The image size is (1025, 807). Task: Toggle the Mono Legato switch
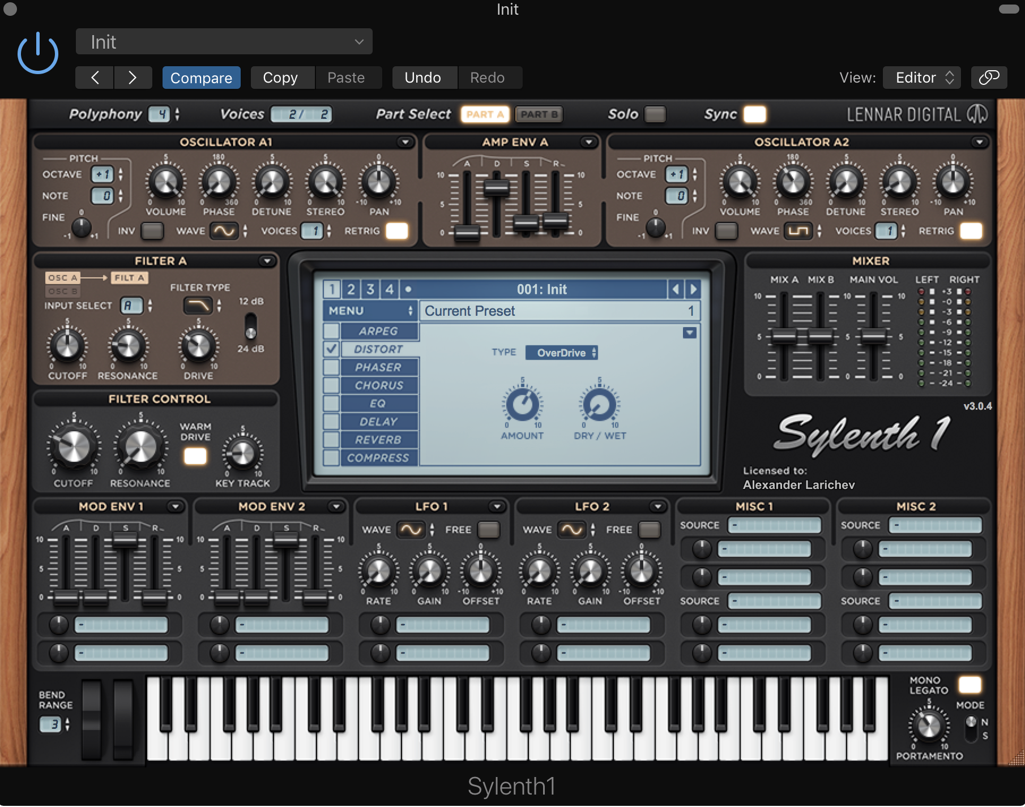click(970, 685)
